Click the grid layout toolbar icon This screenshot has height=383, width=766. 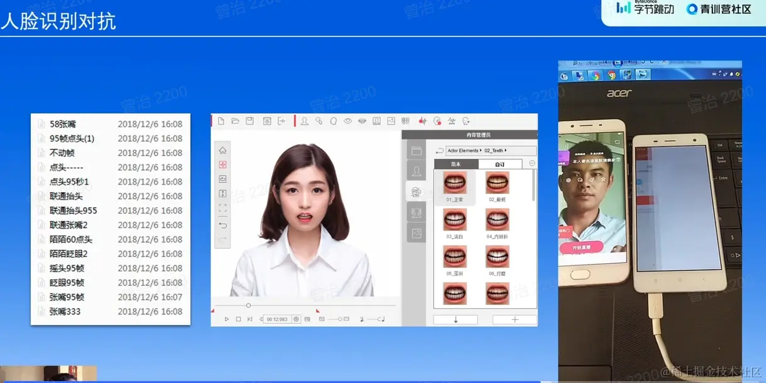tap(405, 120)
